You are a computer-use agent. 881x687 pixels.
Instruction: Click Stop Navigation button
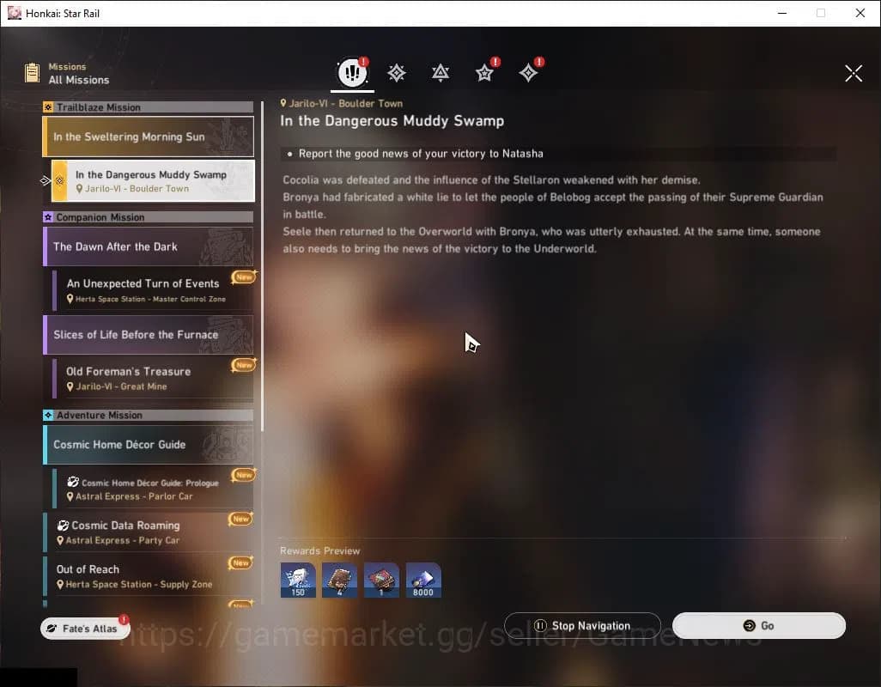click(582, 626)
